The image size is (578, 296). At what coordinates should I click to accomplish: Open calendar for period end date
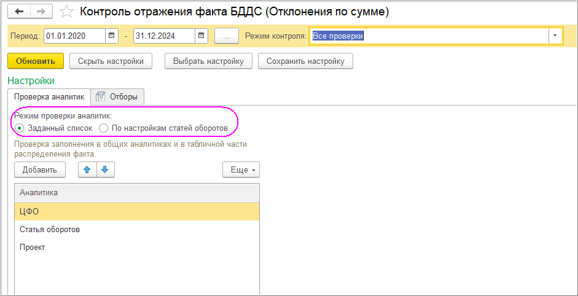click(201, 36)
